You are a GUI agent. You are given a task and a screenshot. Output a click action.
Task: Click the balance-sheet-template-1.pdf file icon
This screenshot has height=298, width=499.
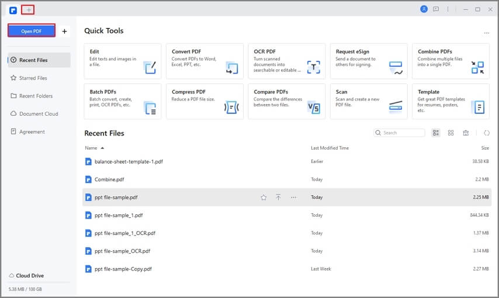pyautogui.click(x=88, y=161)
